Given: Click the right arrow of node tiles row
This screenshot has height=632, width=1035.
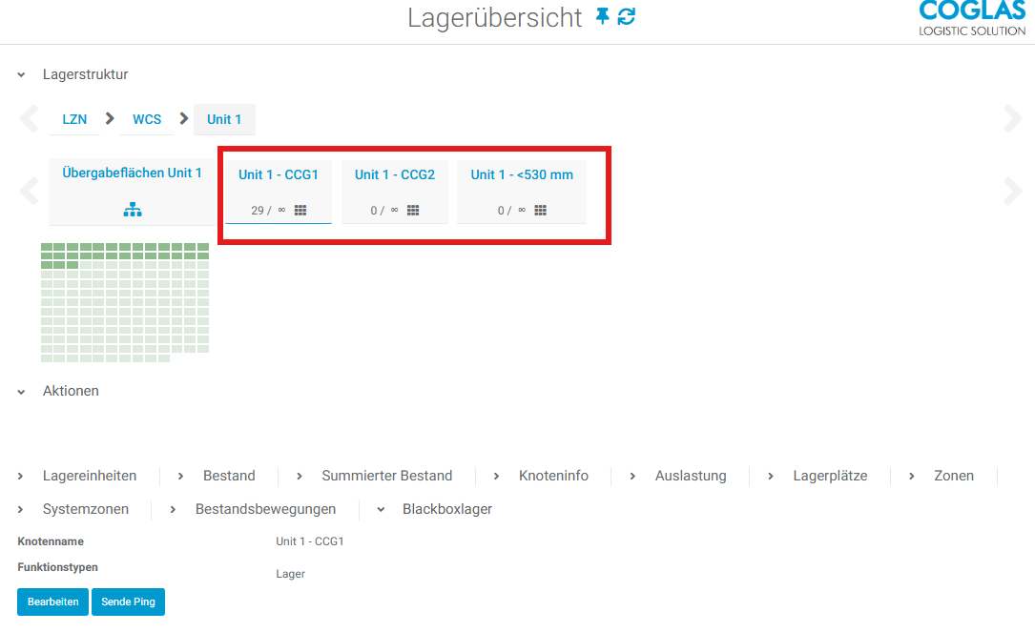Looking at the screenshot, I should click(1012, 192).
